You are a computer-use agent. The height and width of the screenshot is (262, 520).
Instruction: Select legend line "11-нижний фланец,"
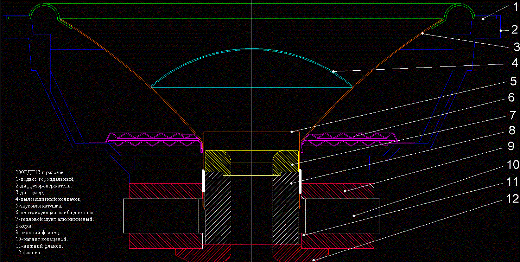[39, 246]
